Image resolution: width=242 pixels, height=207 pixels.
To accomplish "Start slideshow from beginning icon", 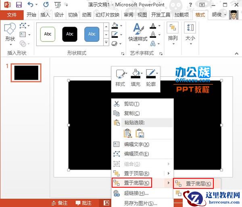I will [58, 5].
